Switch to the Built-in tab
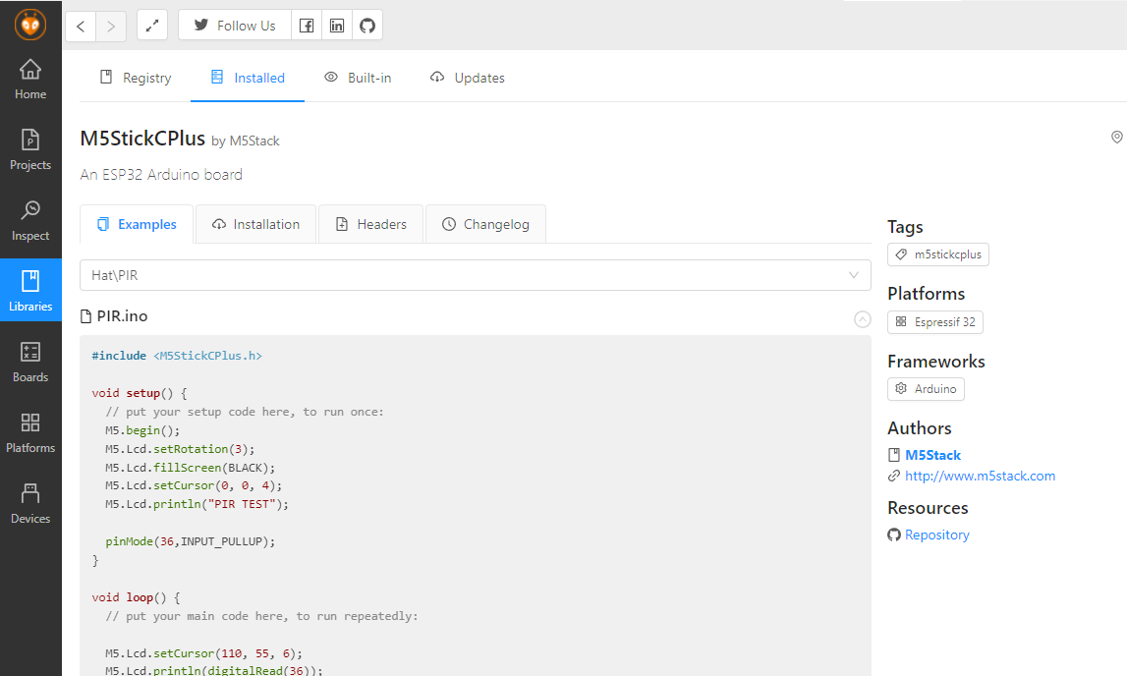 tap(358, 78)
